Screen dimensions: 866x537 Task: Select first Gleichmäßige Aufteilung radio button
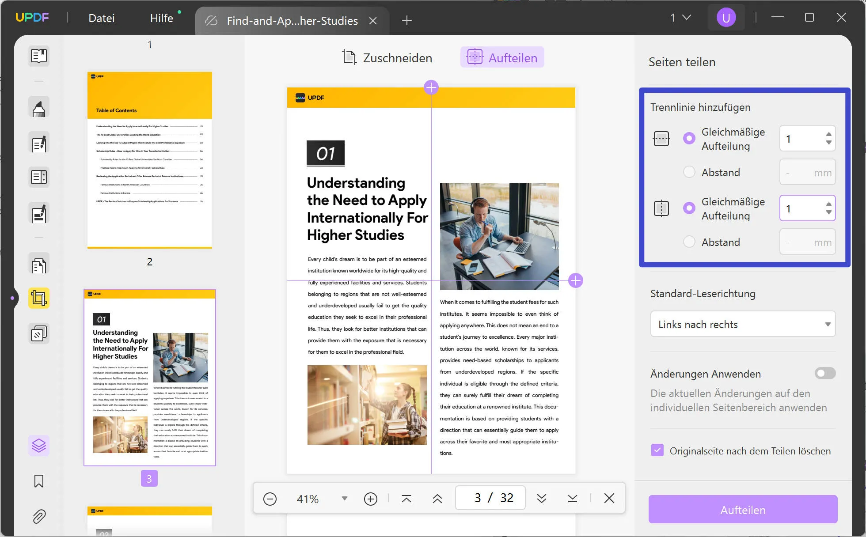(x=689, y=138)
